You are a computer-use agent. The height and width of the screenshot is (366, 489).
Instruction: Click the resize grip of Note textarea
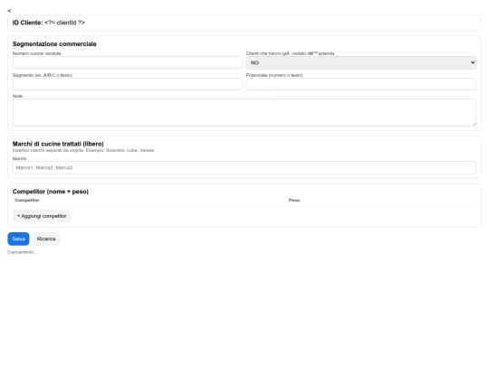coord(474,124)
